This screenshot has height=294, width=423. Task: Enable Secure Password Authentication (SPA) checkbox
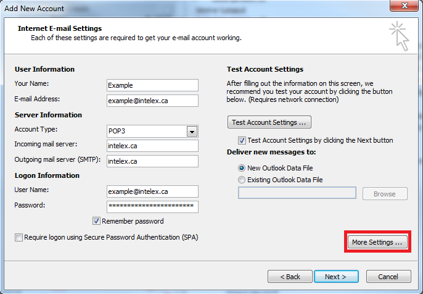[18, 238]
